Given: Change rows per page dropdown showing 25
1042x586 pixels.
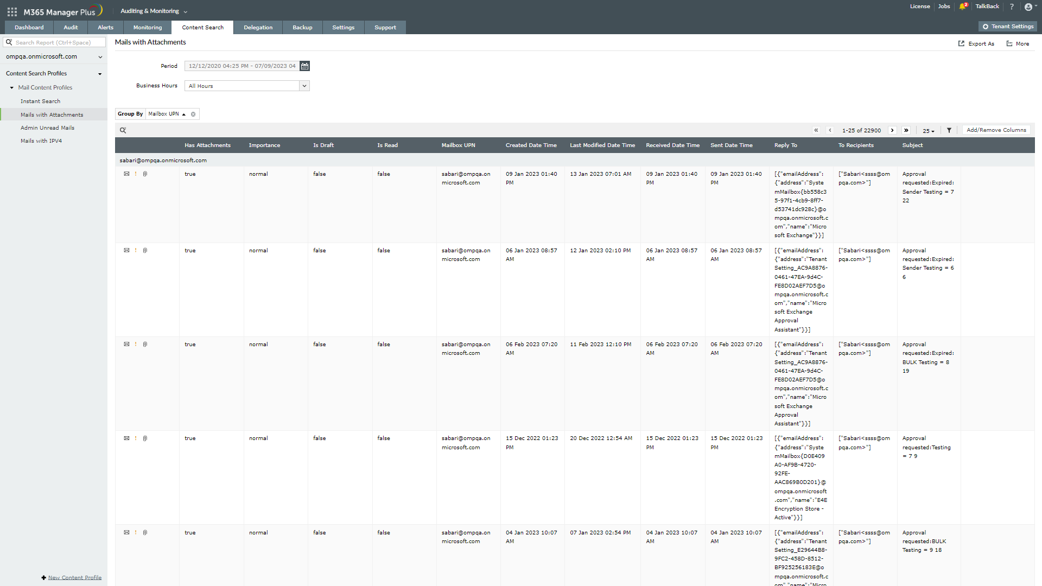Looking at the screenshot, I should [929, 131].
